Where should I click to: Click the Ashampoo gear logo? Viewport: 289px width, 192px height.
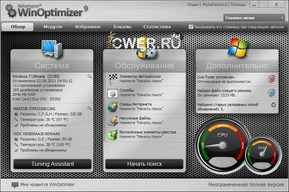click(x=11, y=11)
